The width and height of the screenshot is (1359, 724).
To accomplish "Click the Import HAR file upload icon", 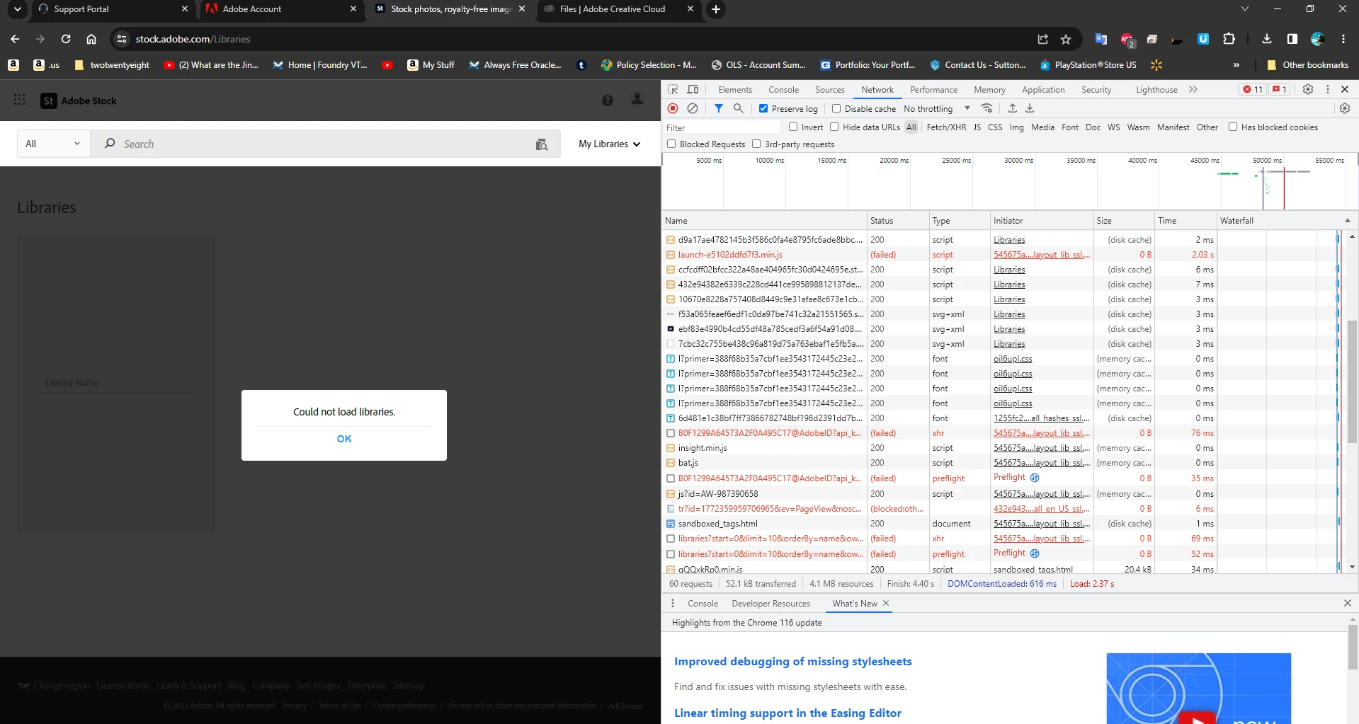I will [1013, 108].
